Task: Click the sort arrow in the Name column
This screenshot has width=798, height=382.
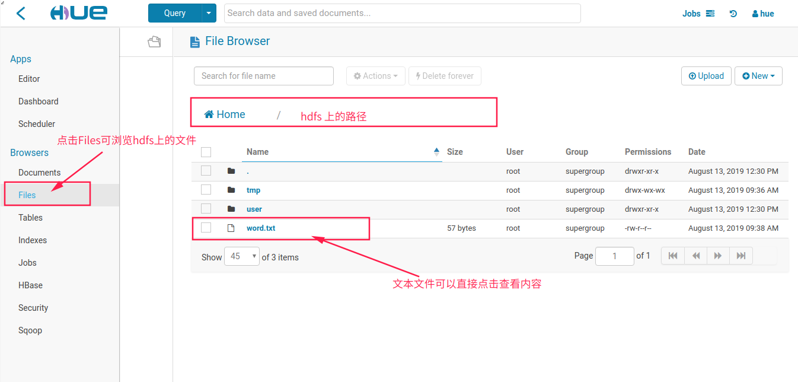Action: (437, 152)
